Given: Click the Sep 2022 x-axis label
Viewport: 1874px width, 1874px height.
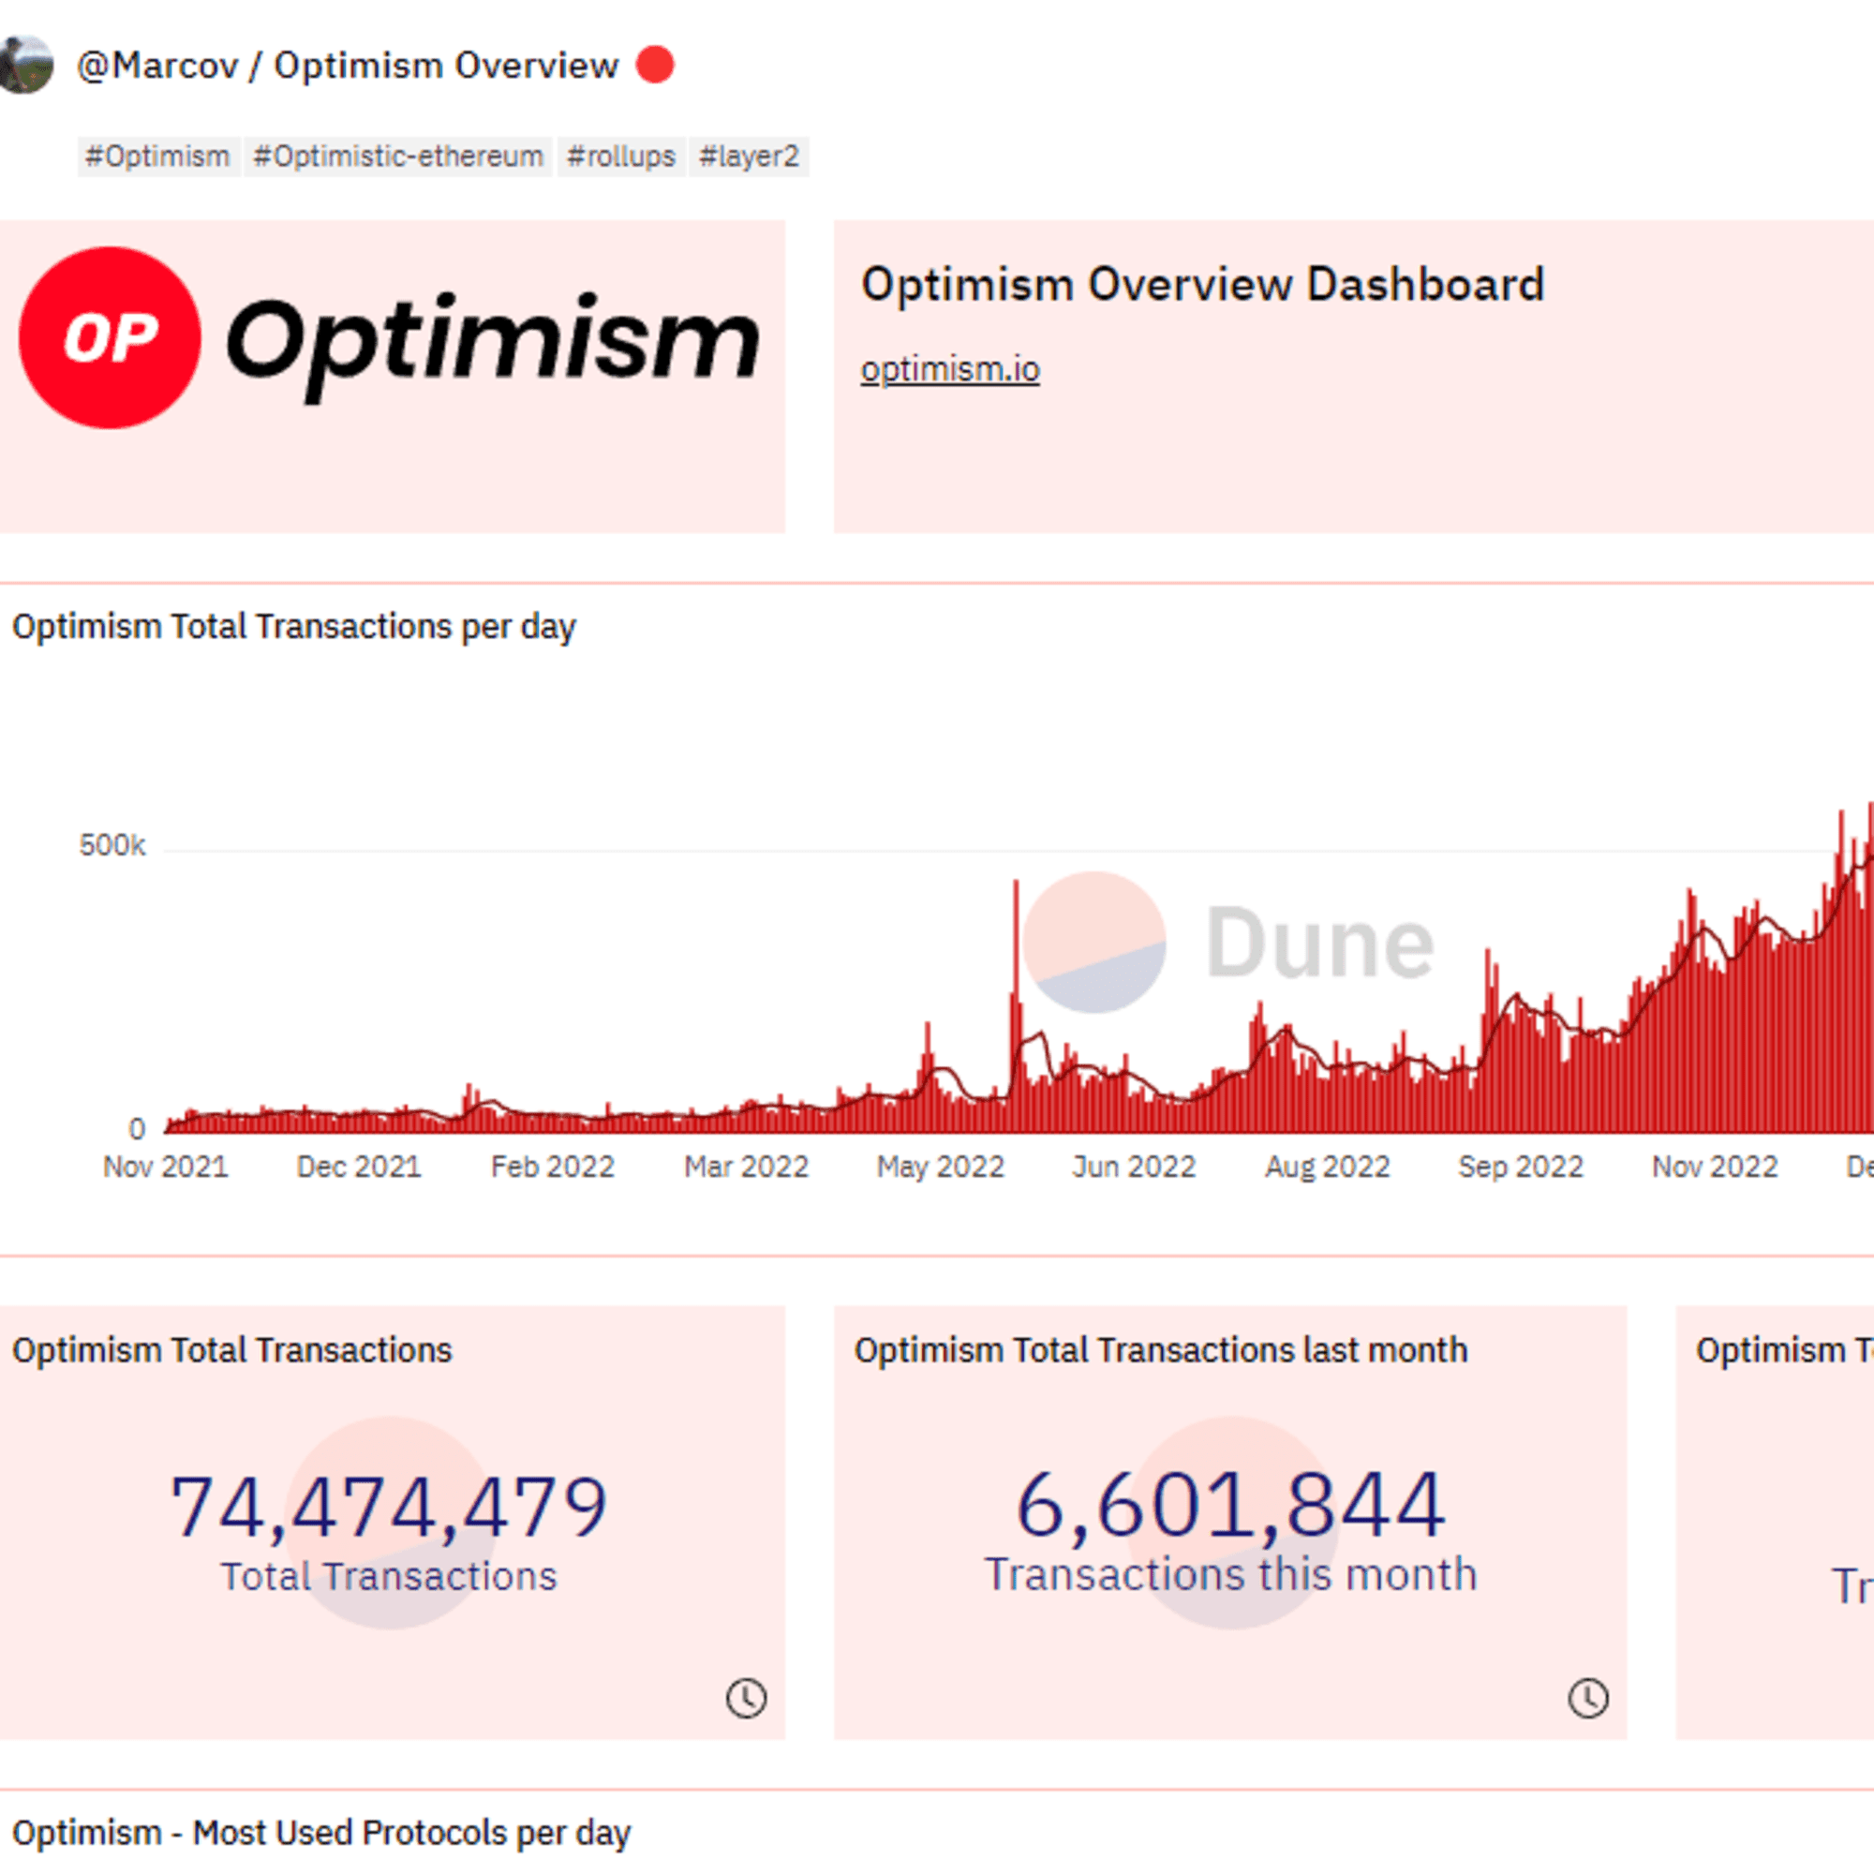Looking at the screenshot, I should 1521,1167.
